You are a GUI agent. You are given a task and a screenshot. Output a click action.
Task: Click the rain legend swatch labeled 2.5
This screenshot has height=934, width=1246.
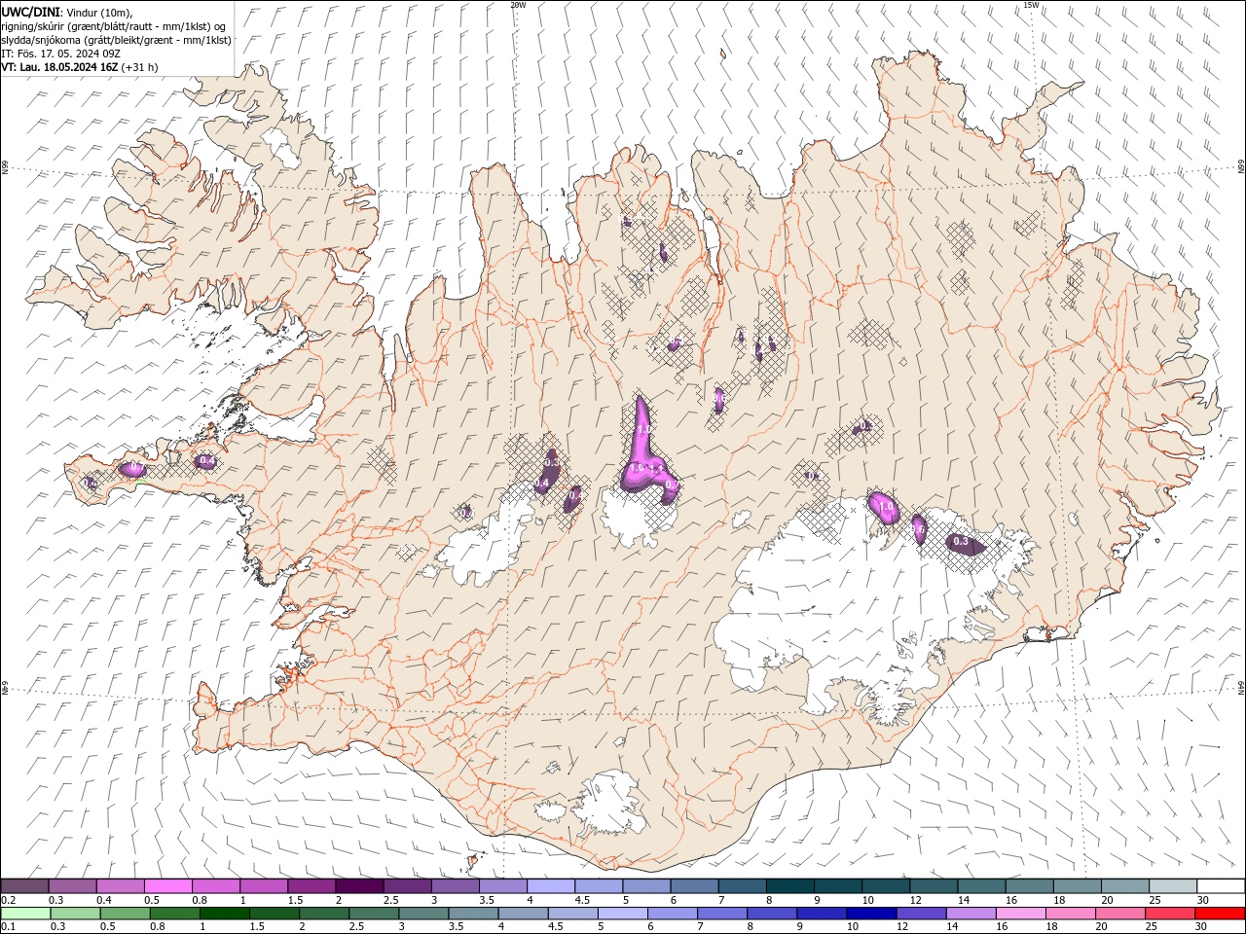(x=374, y=914)
